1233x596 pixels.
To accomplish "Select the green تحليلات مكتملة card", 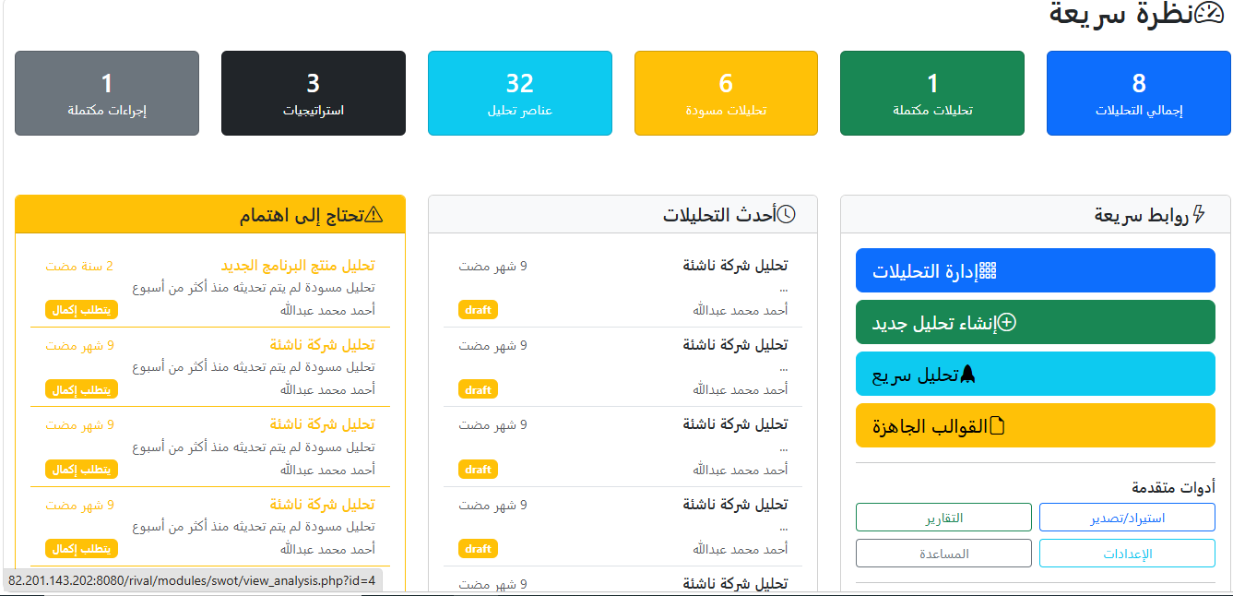I will pos(932,93).
